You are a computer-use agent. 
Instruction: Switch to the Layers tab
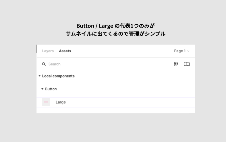48,51
